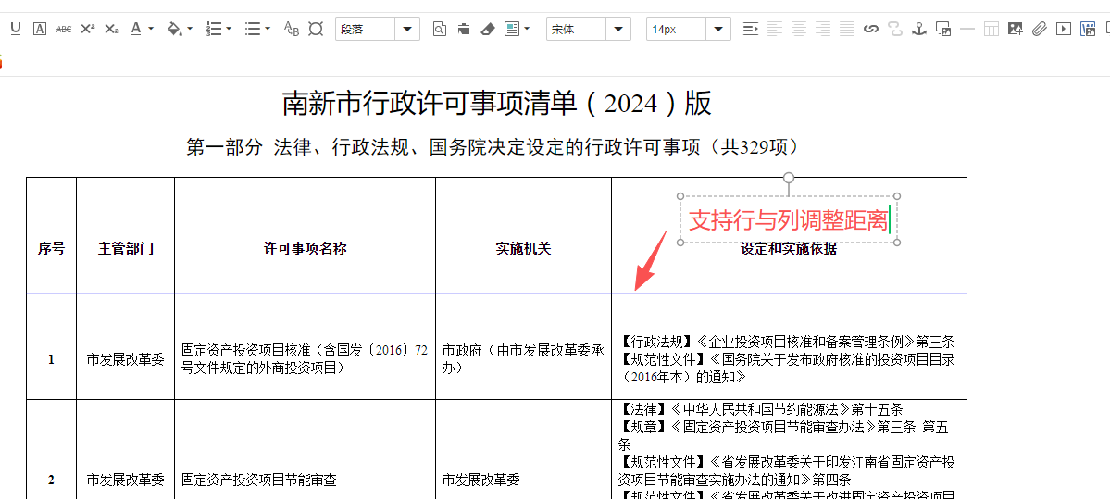
Task: Click the preview magnifier page icon
Action: click(x=440, y=29)
